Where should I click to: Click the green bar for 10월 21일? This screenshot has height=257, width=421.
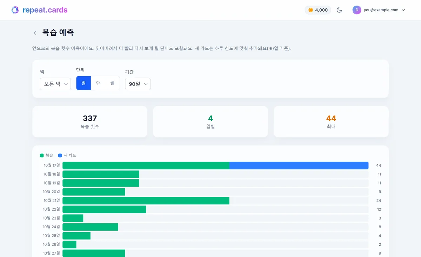pyautogui.click(x=146, y=201)
